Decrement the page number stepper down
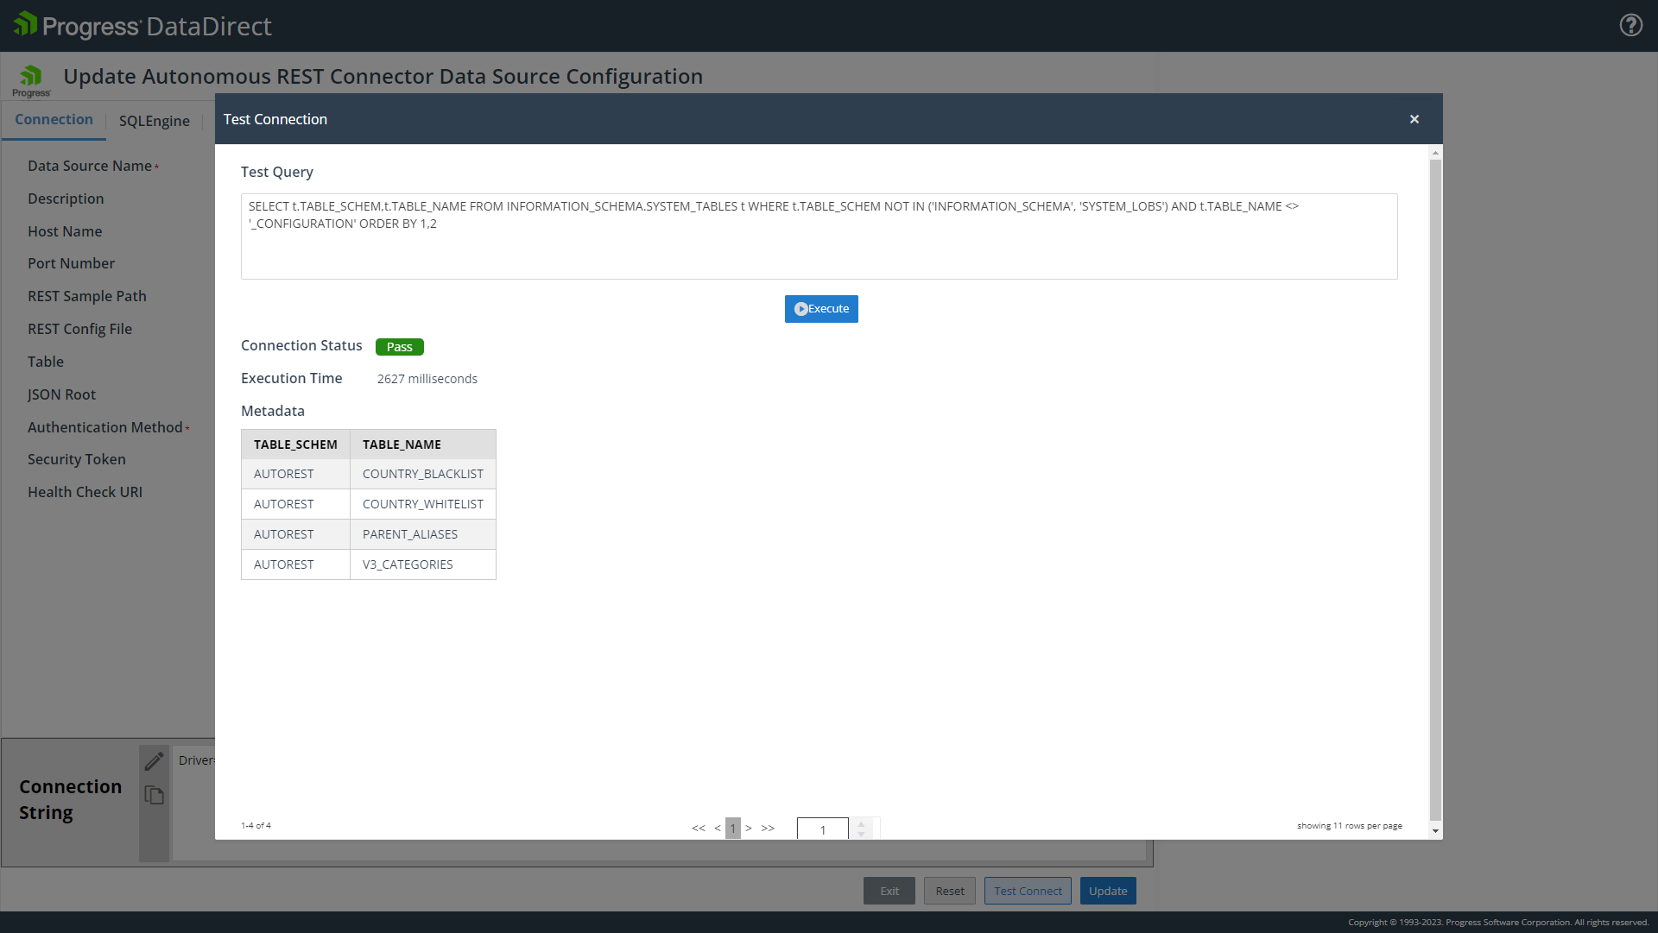 (861, 835)
